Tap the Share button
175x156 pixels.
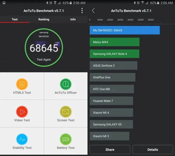(110, 150)
